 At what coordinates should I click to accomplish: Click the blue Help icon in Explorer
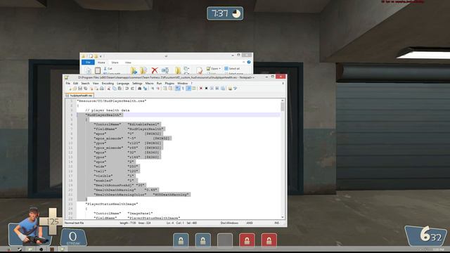249,63
